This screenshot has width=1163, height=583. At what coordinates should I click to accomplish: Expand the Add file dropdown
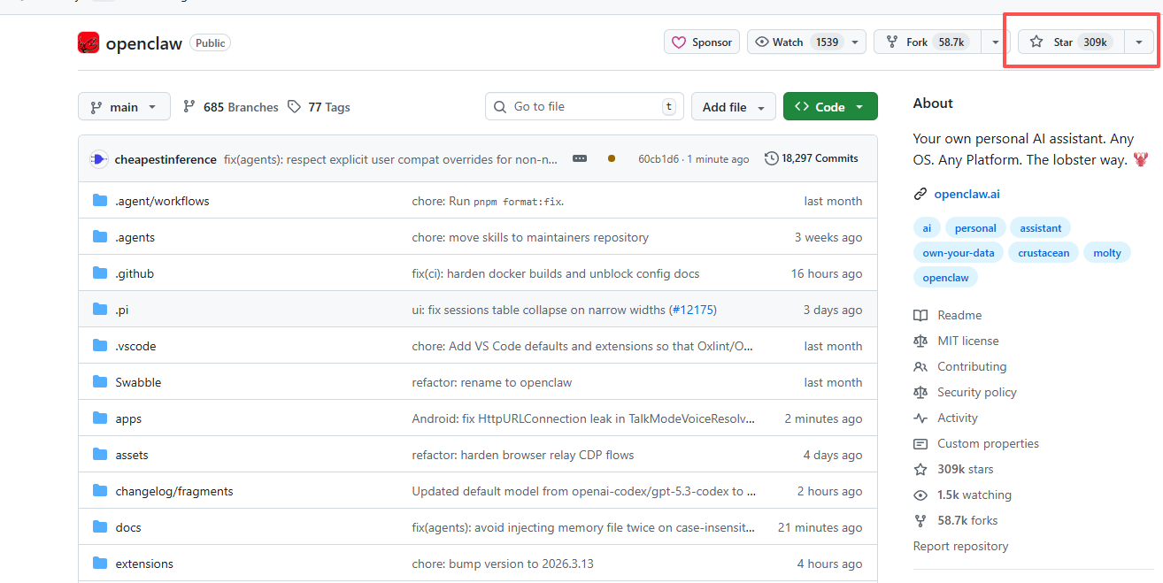[x=733, y=107]
